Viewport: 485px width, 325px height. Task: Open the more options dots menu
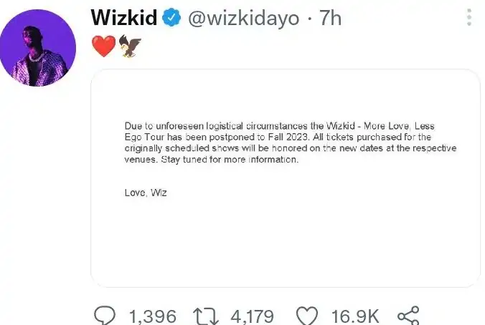[470, 18]
